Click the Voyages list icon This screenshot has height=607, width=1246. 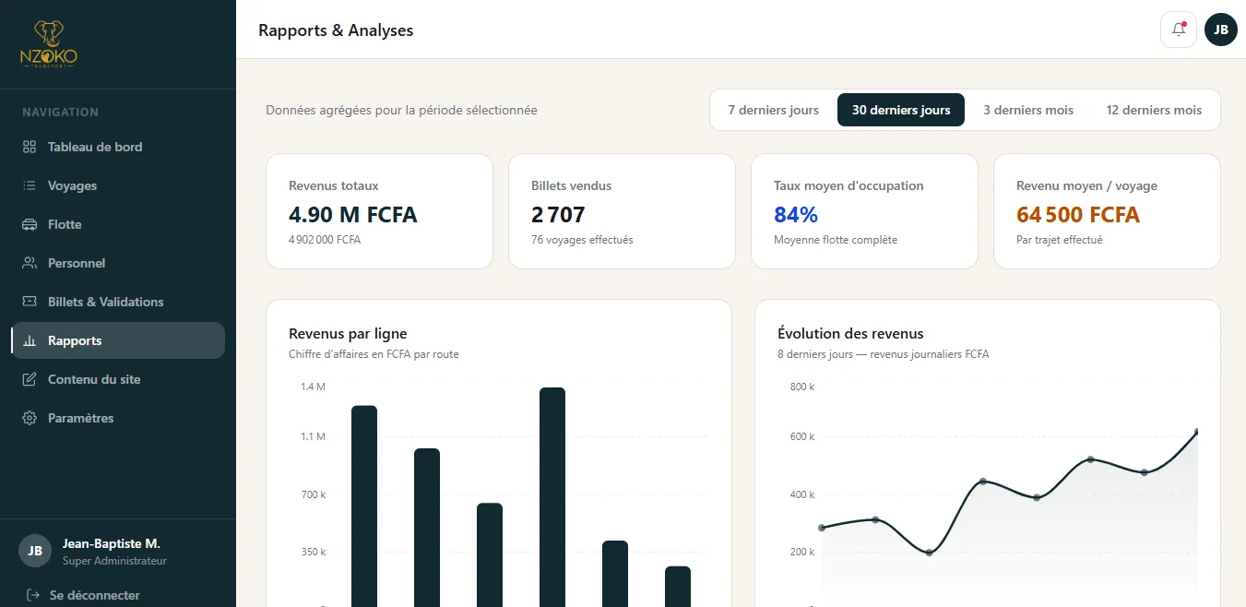[30, 185]
